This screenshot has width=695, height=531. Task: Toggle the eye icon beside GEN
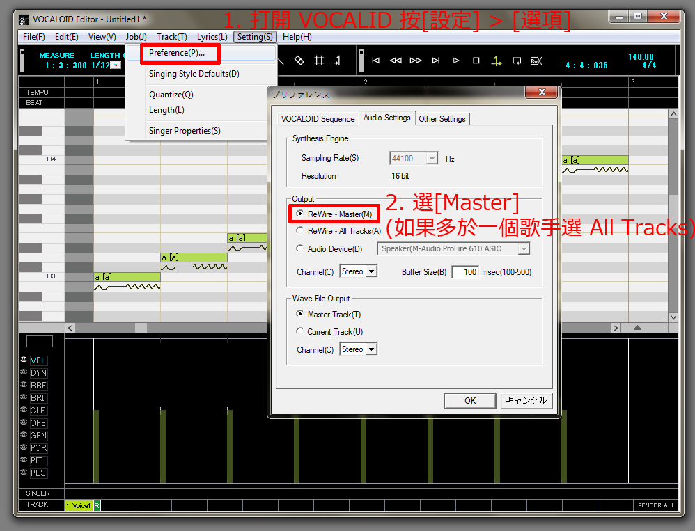click(x=24, y=435)
